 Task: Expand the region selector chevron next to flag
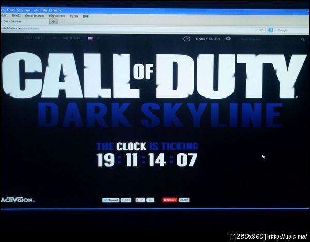click(98, 38)
